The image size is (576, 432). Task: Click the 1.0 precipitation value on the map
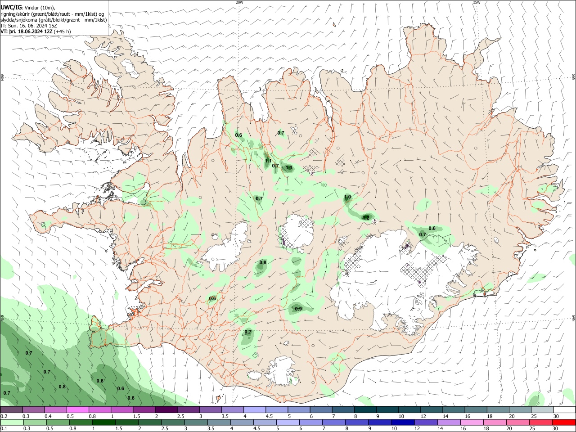click(347, 197)
